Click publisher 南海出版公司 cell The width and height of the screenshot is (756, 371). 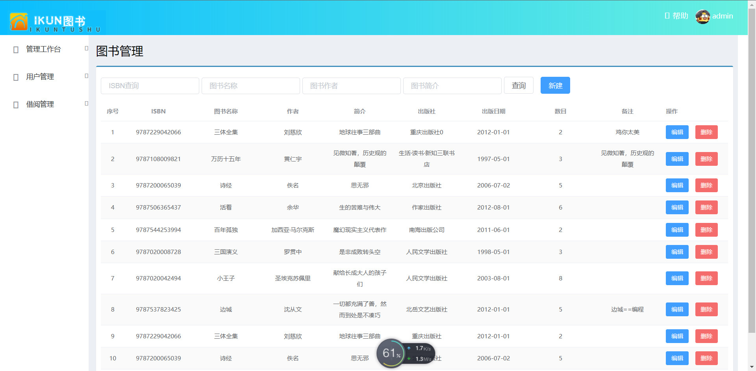pyautogui.click(x=426, y=230)
